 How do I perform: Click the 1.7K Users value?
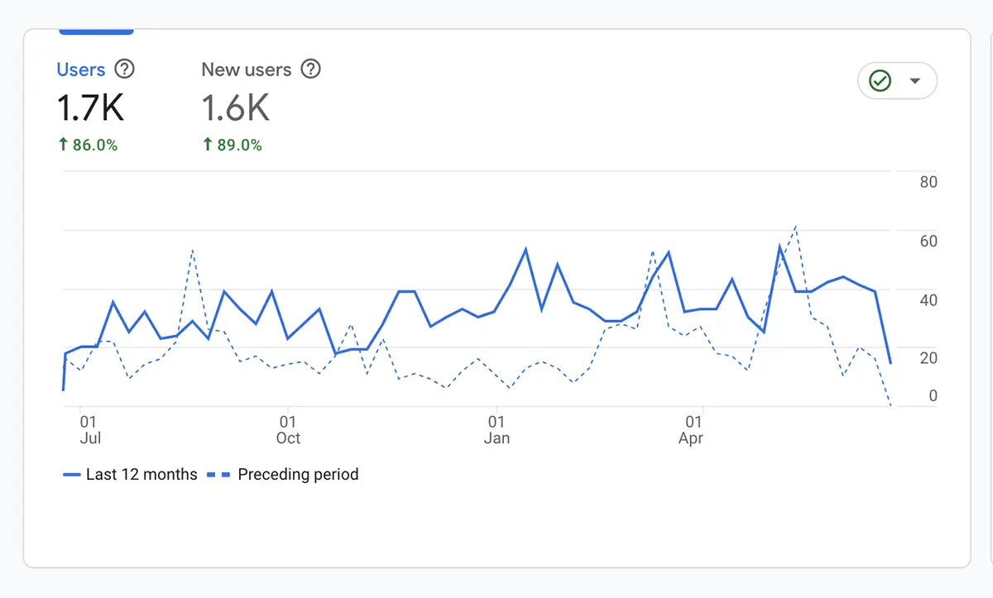(89, 108)
